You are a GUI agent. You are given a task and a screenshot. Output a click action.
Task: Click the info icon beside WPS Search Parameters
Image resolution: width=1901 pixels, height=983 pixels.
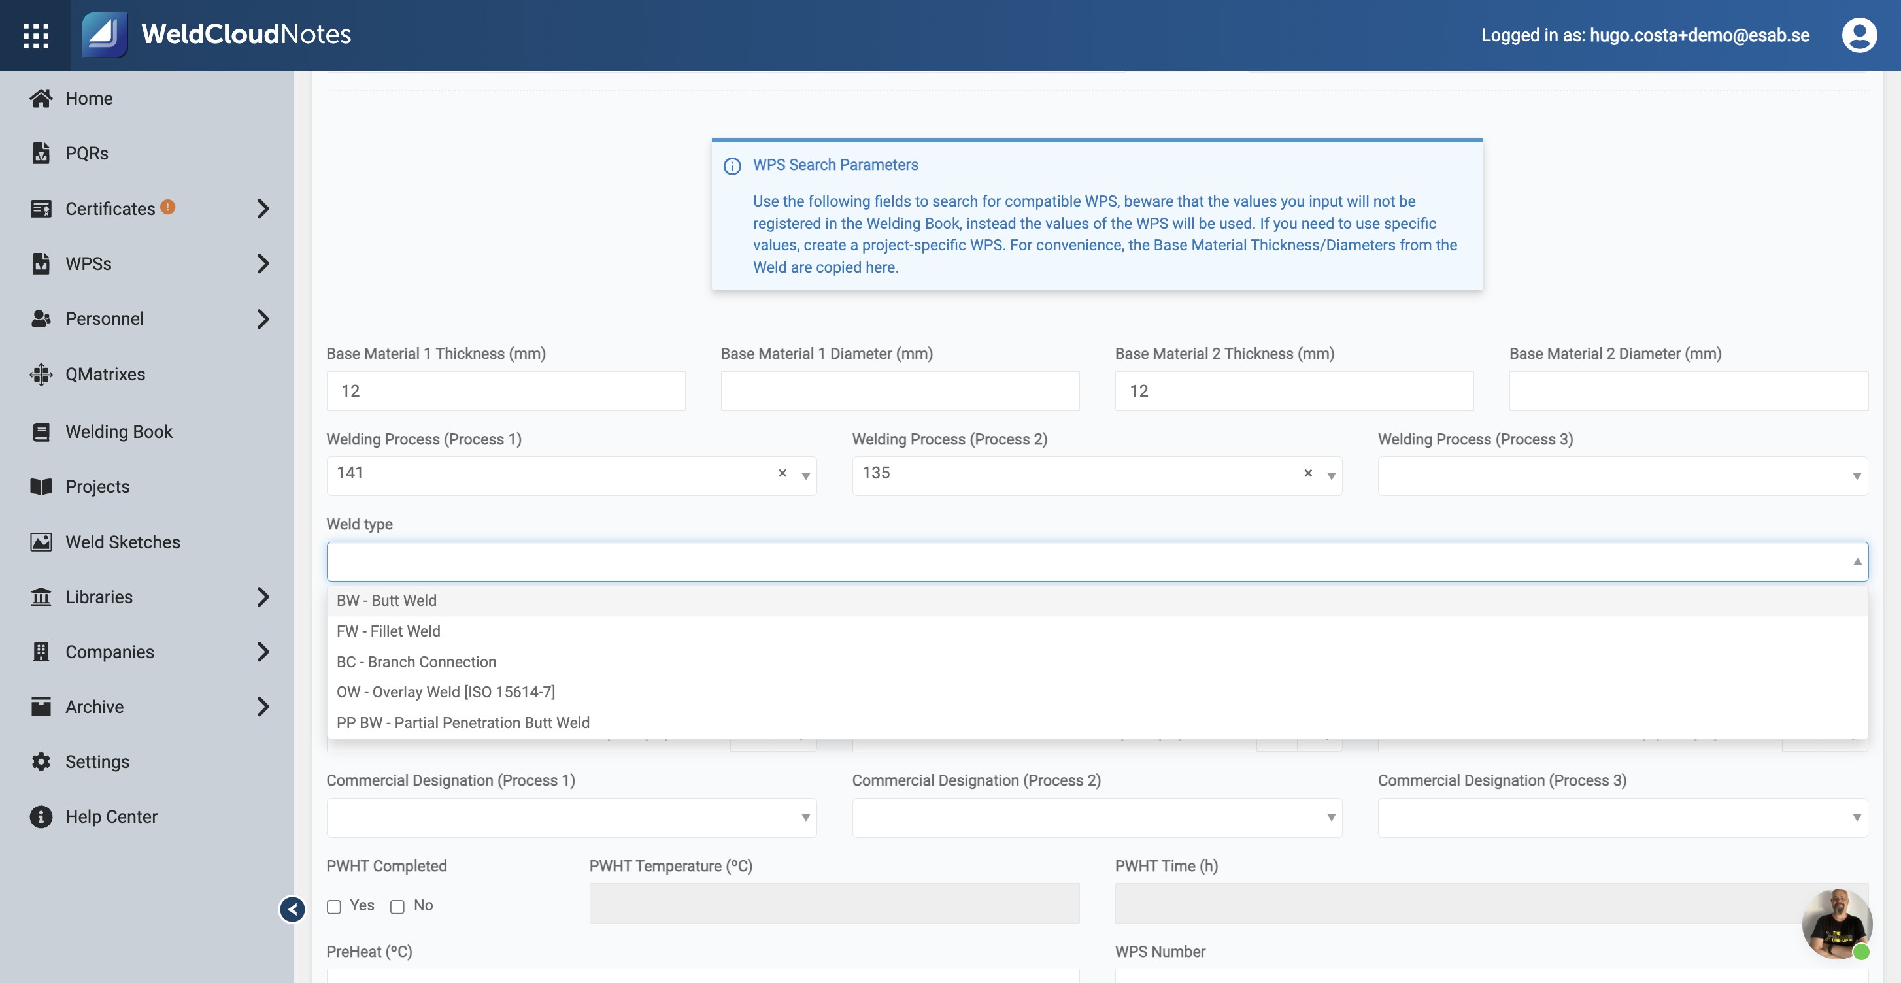(x=732, y=166)
